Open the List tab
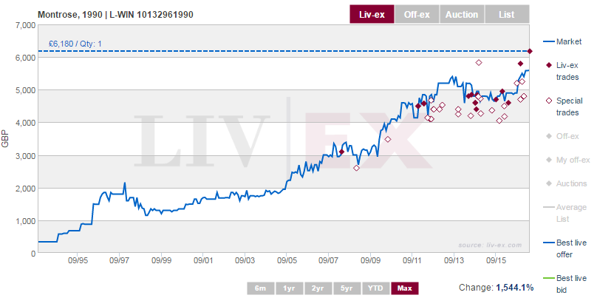The height and width of the screenshot is (298, 597). (x=507, y=15)
